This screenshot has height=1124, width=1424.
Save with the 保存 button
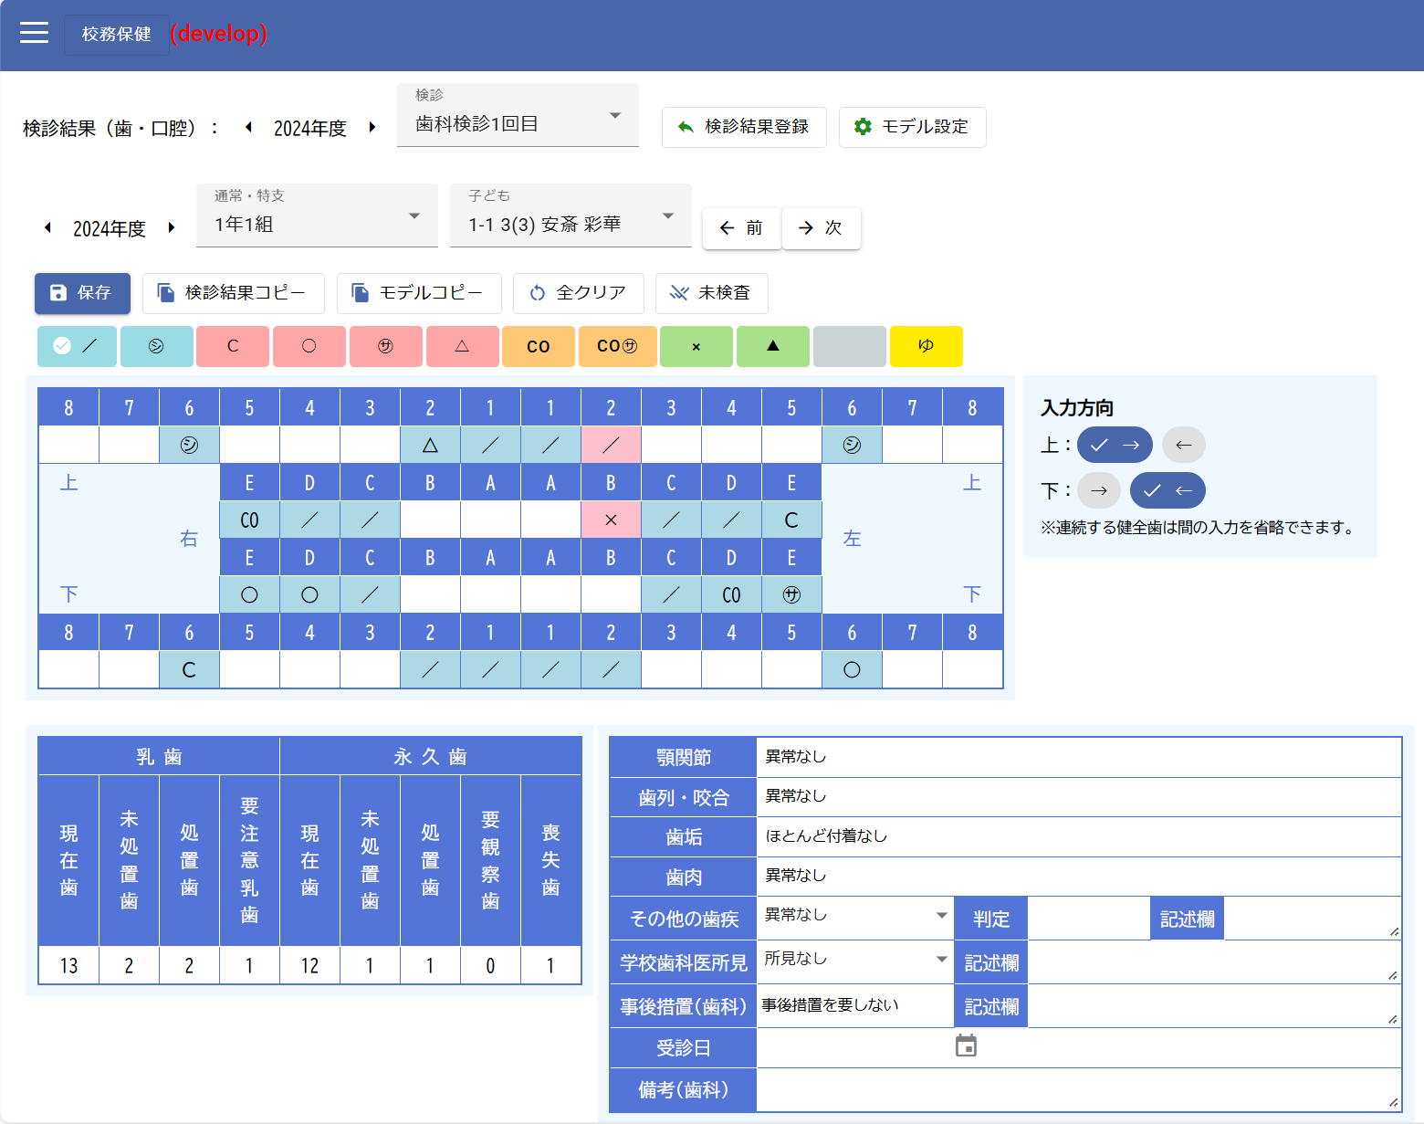(82, 293)
